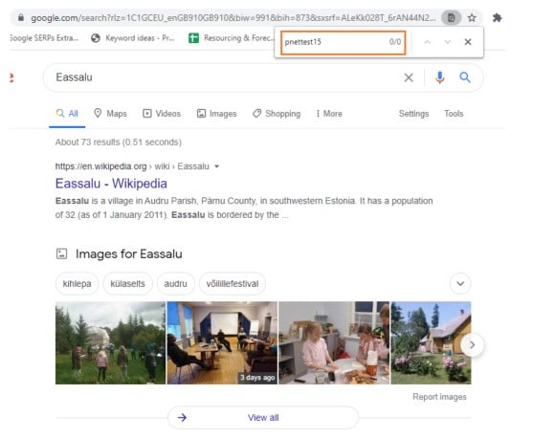The height and width of the screenshot is (438, 533).
Task: Click View all images button
Action: point(263,418)
